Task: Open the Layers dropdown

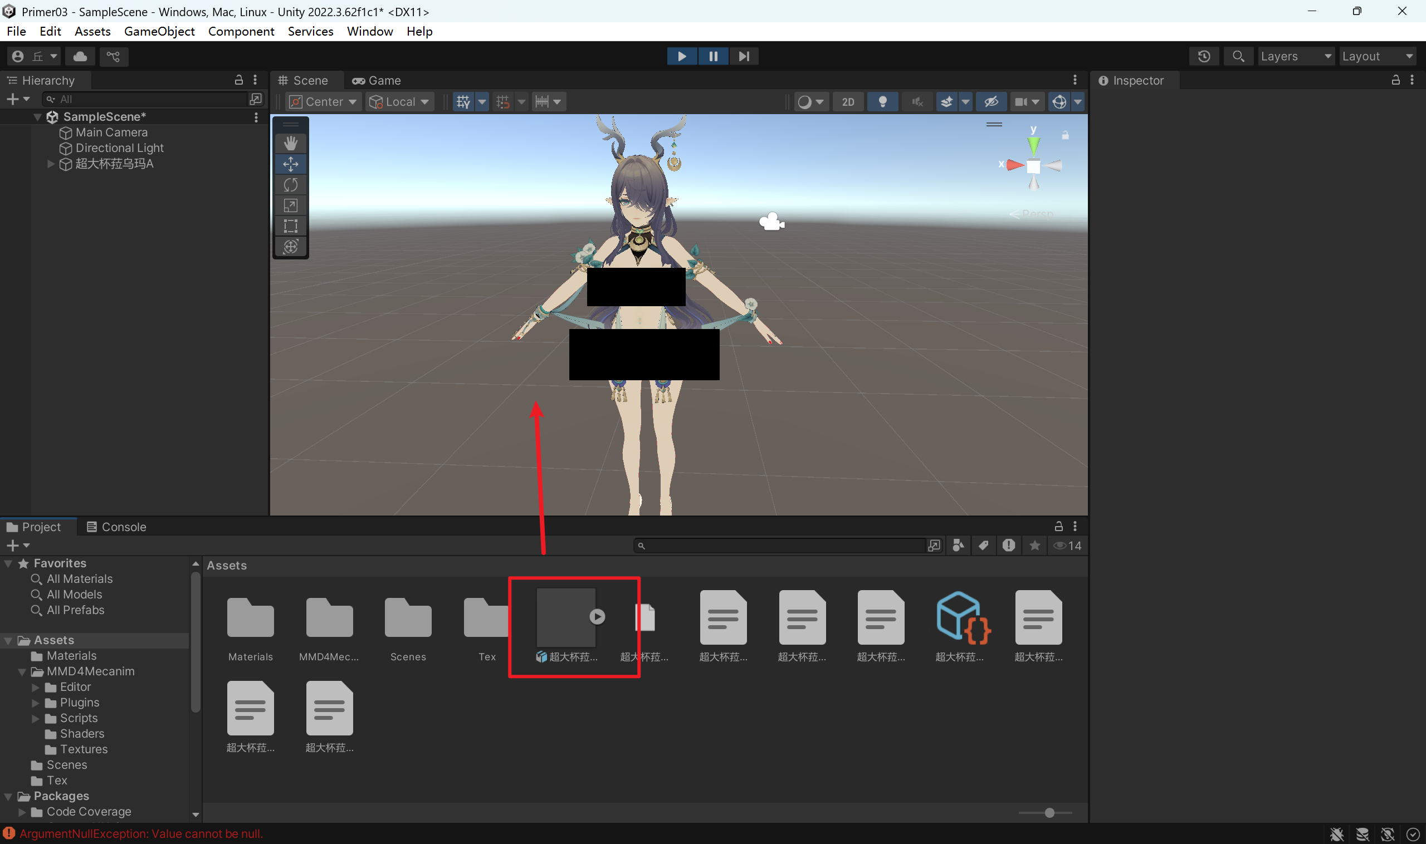Action: pos(1295,56)
